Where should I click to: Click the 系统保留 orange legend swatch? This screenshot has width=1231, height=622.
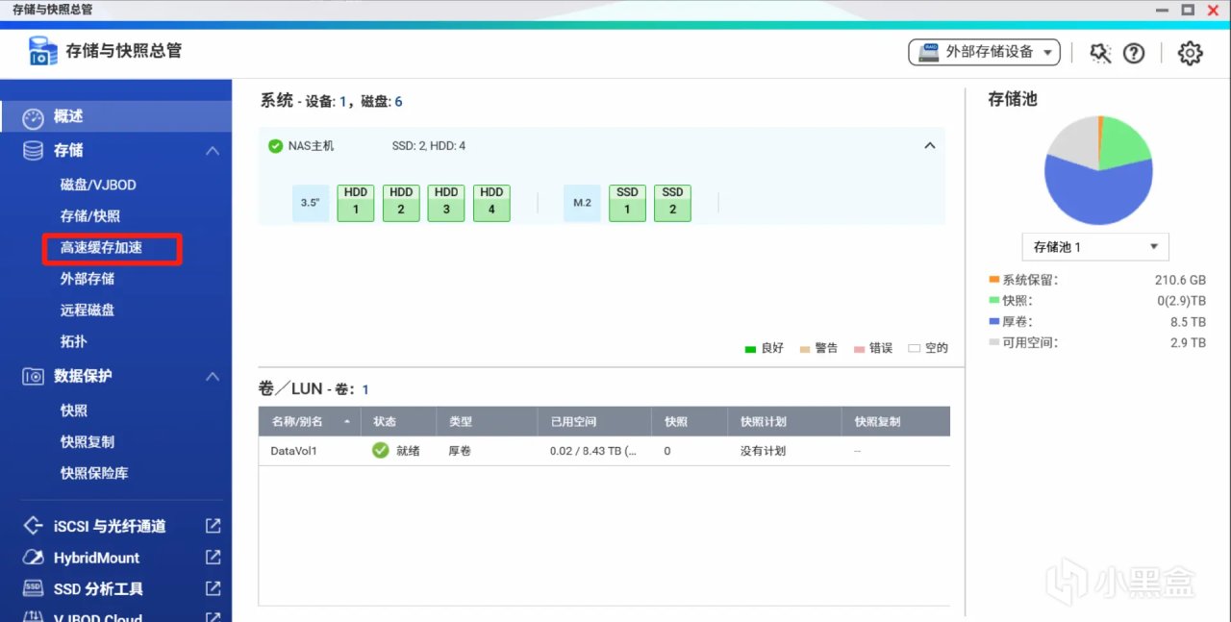click(x=993, y=280)
